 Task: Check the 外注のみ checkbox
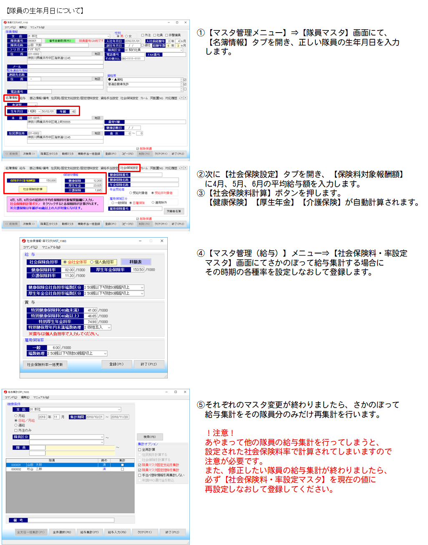16,430
